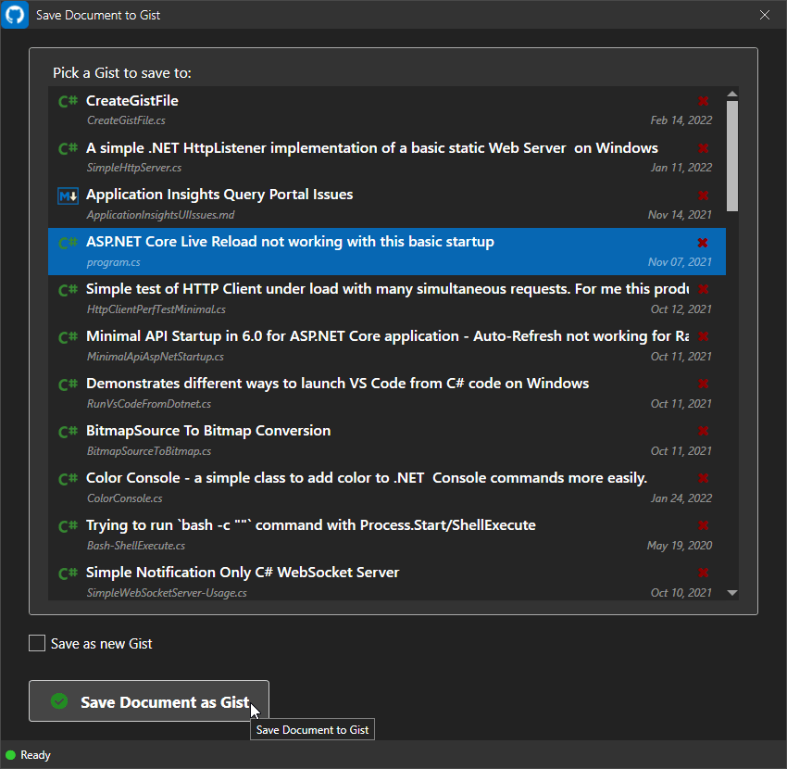The height and width of the screenshot is (769, 787).
Task: Click the C# icon beside CreateGistFile
Action: (68, 102)
